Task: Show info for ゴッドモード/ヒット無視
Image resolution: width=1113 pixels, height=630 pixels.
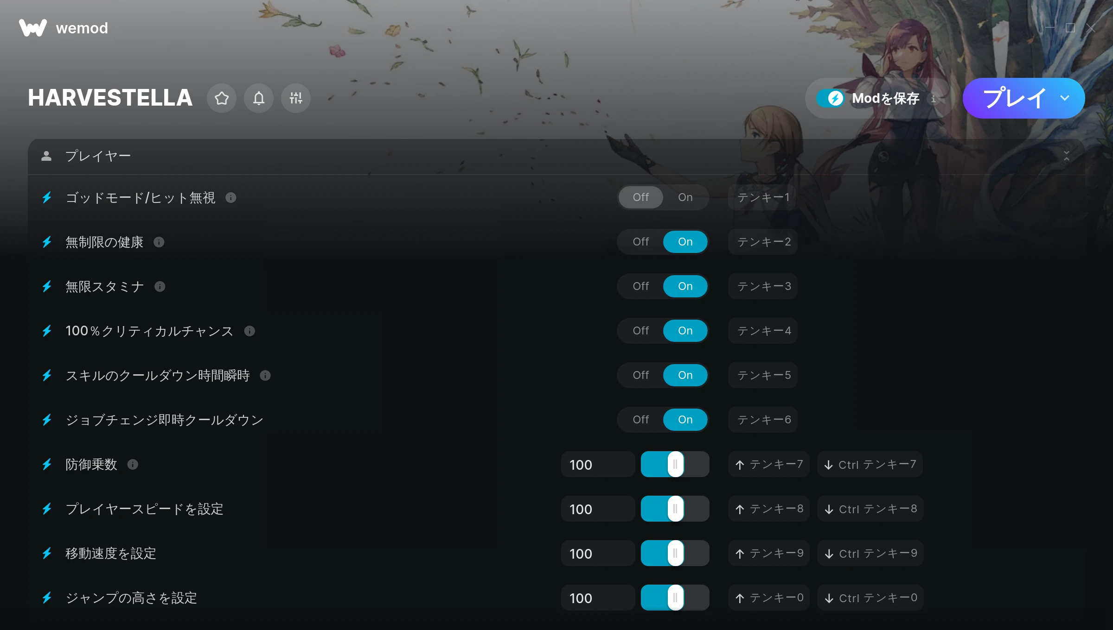Action: (x=231, y=198)
